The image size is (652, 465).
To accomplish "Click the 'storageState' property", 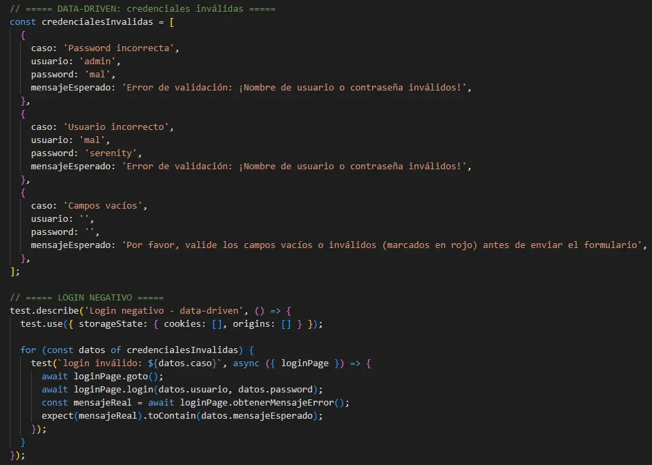I will point(111,324).
